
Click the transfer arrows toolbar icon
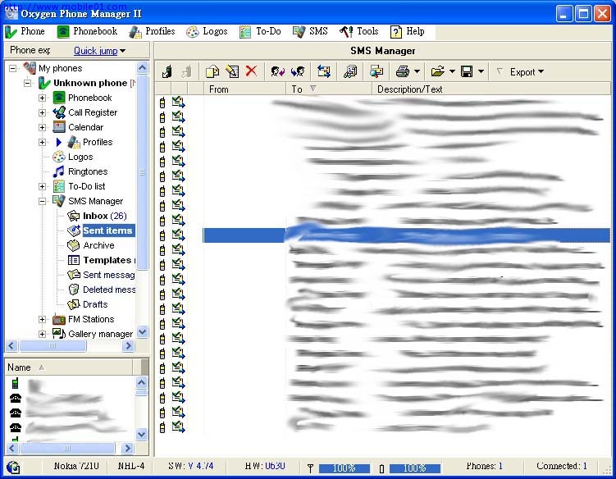[324, 72]
